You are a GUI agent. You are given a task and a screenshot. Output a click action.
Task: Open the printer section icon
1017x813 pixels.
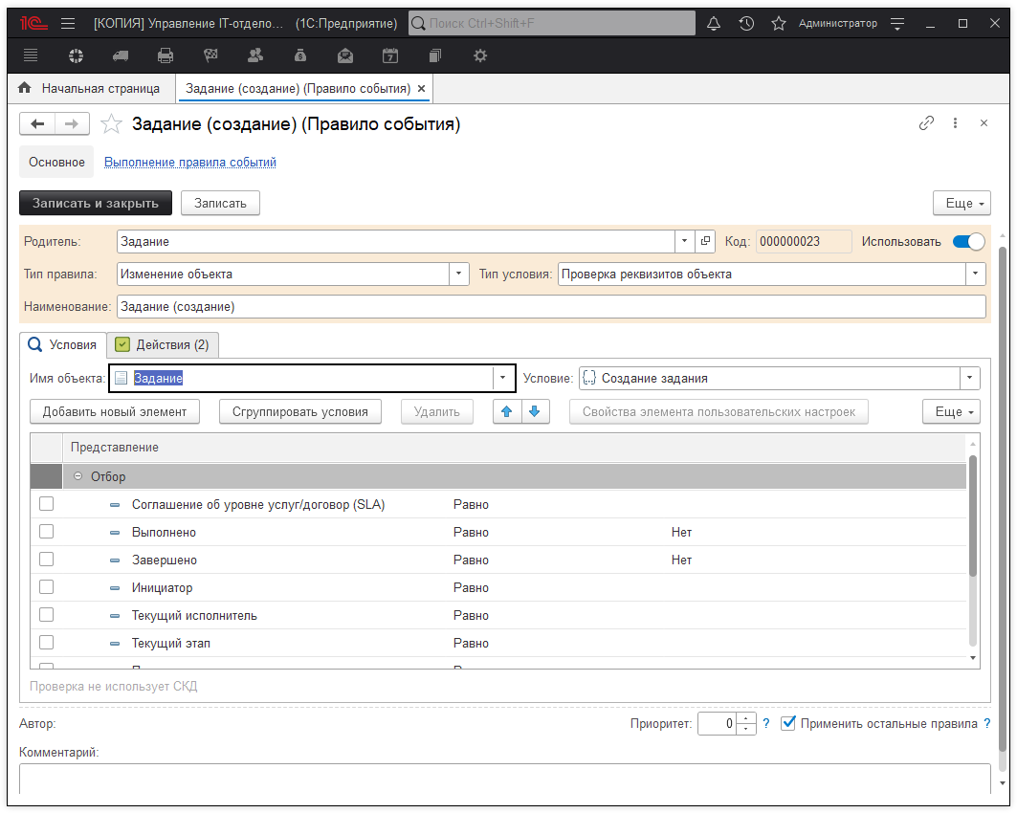166,55
